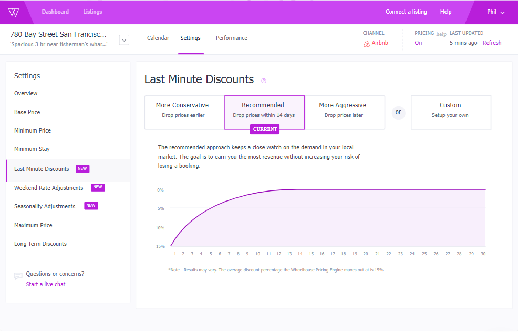This screenshot has height=332, width=518.
Task: Switch to the Performance tab
Action: point(231,38)
